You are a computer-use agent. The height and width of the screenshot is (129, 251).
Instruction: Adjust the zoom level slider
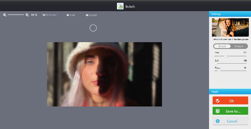16,15
